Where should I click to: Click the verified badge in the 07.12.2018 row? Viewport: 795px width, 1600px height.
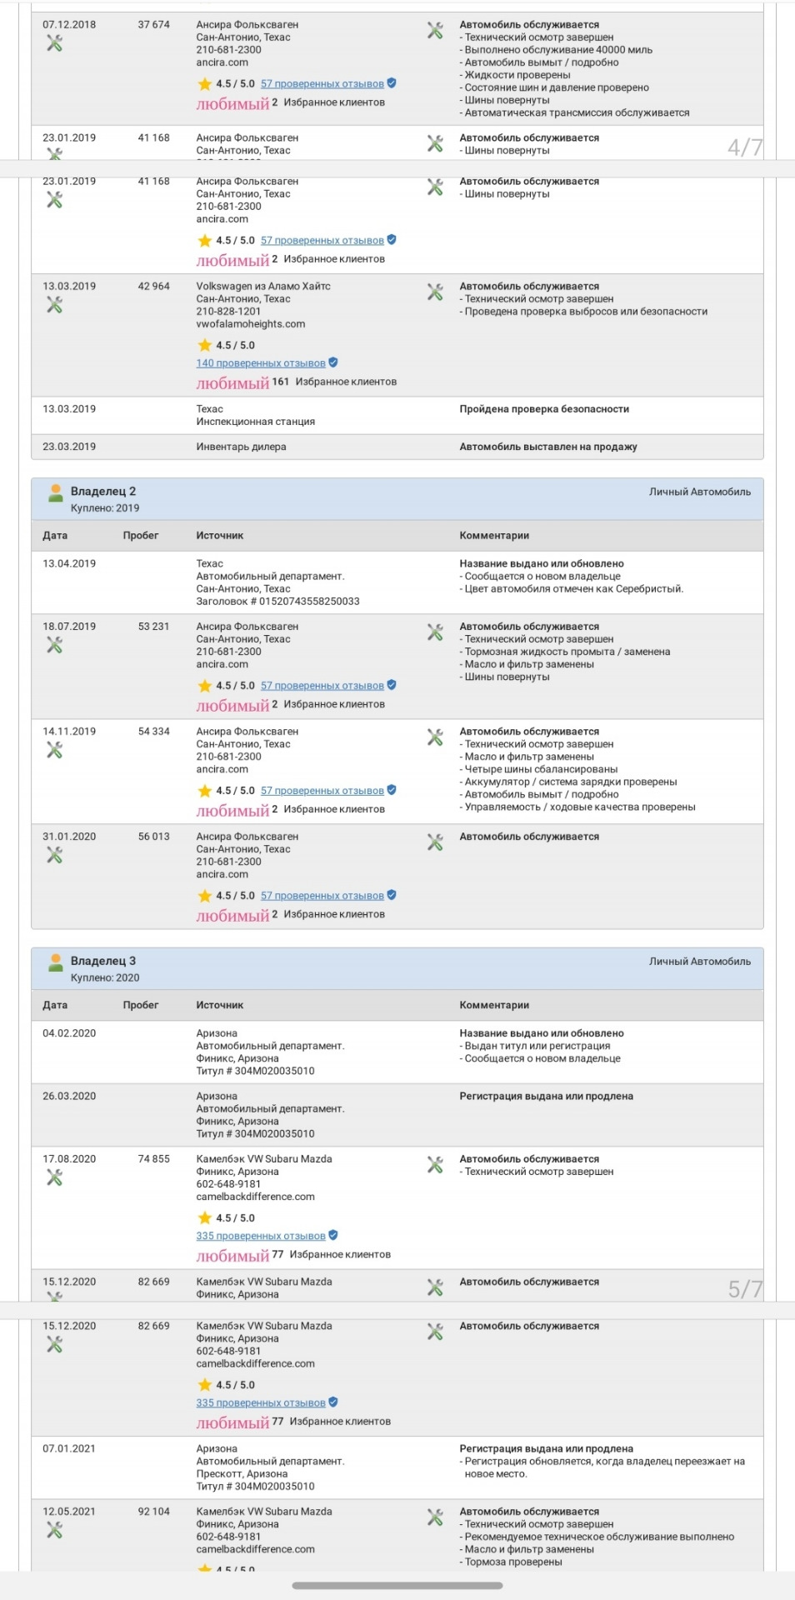coord(392,83)
